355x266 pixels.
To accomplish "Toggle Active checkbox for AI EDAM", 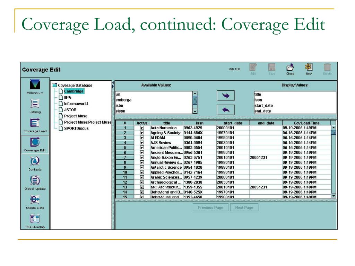I will pyautogui.click(x=142, y=138).
